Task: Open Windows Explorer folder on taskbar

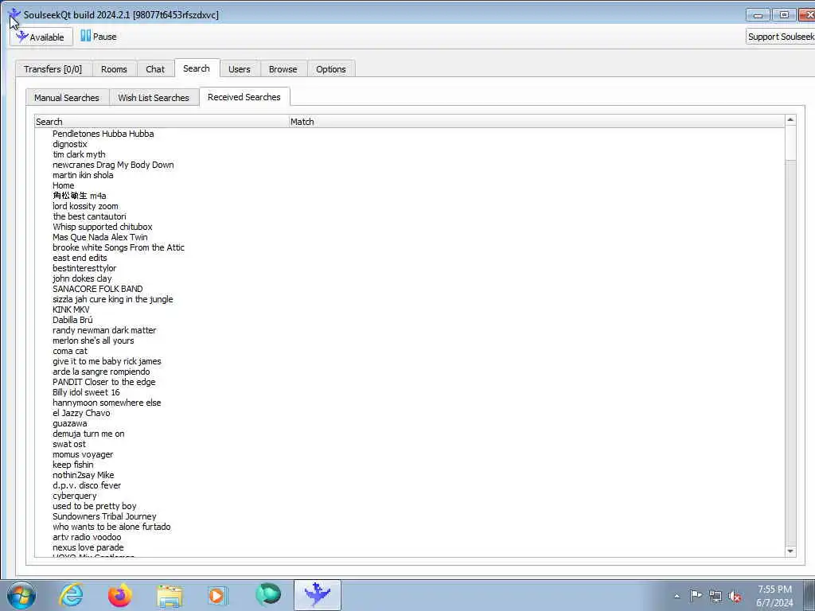Action: click(x=170, y=595)
